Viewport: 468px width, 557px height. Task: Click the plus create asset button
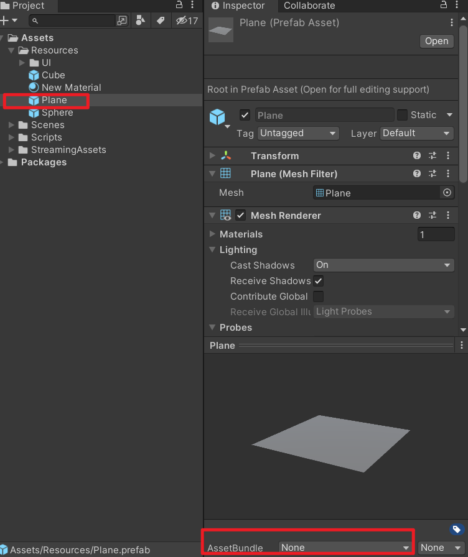point(8,21)
